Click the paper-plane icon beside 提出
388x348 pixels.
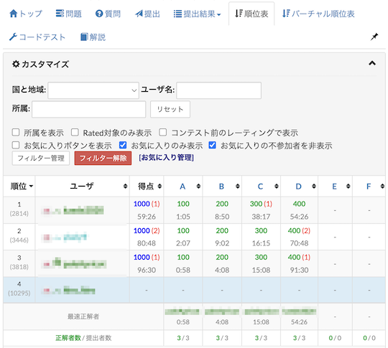[139, 14]
